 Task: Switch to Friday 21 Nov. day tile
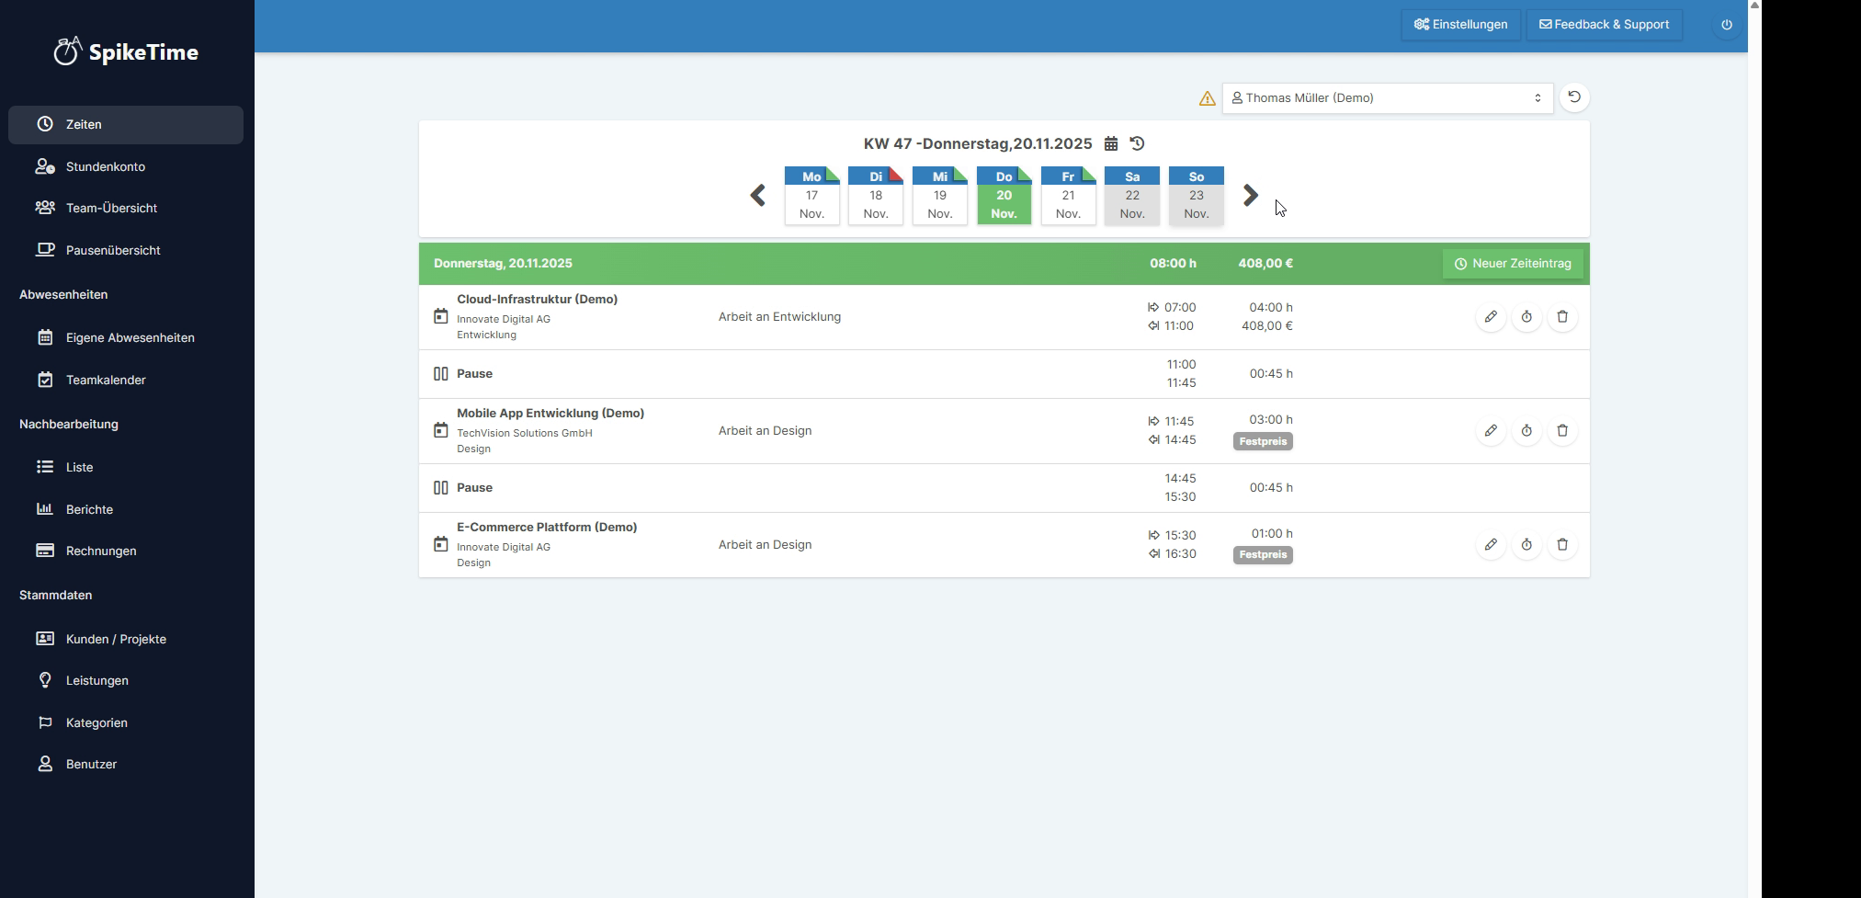[1068, 196]
